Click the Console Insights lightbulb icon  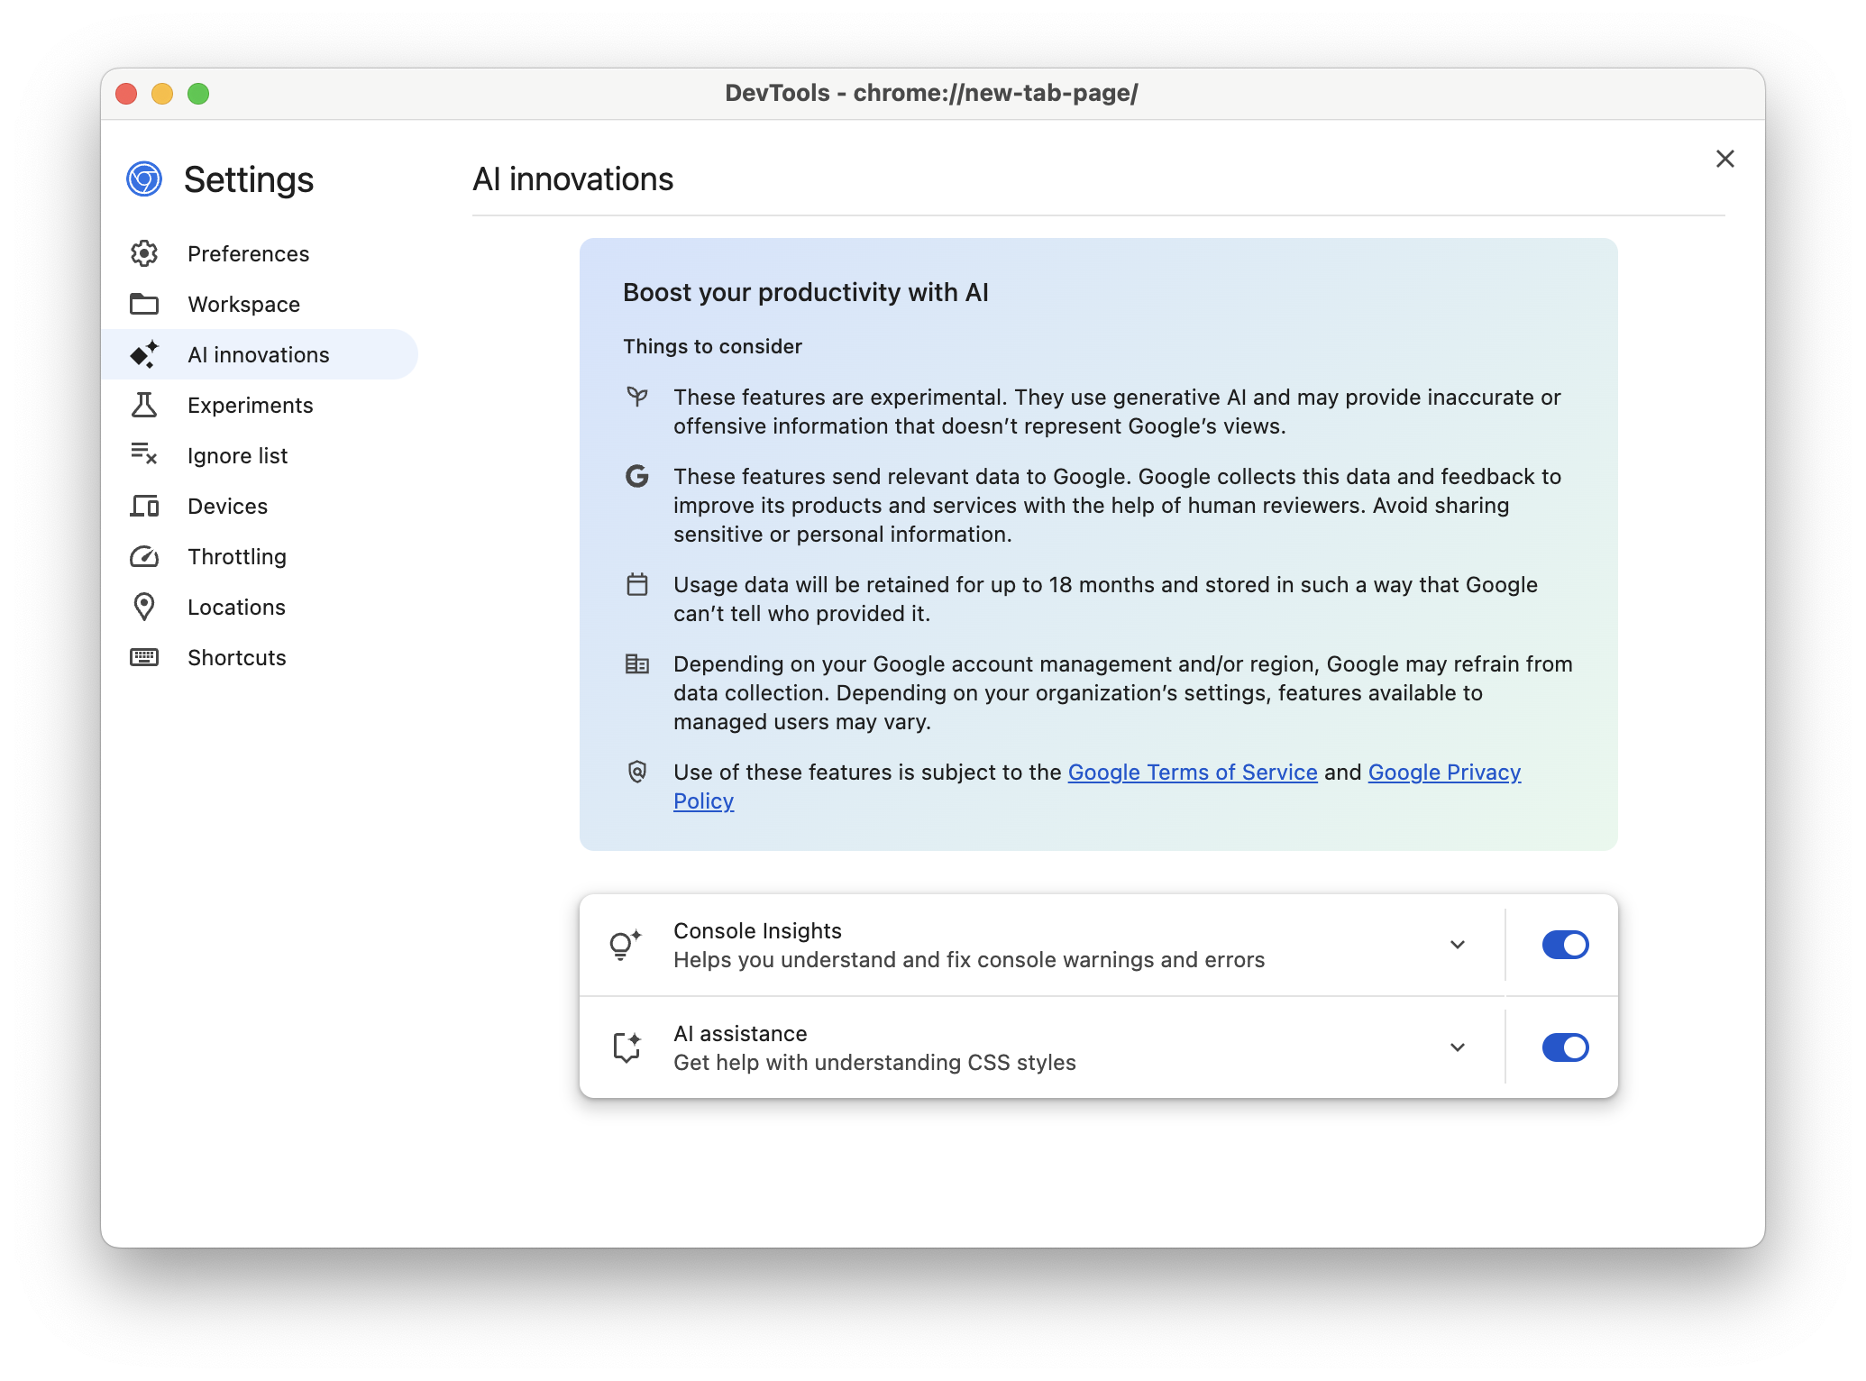tap(626, 945)
